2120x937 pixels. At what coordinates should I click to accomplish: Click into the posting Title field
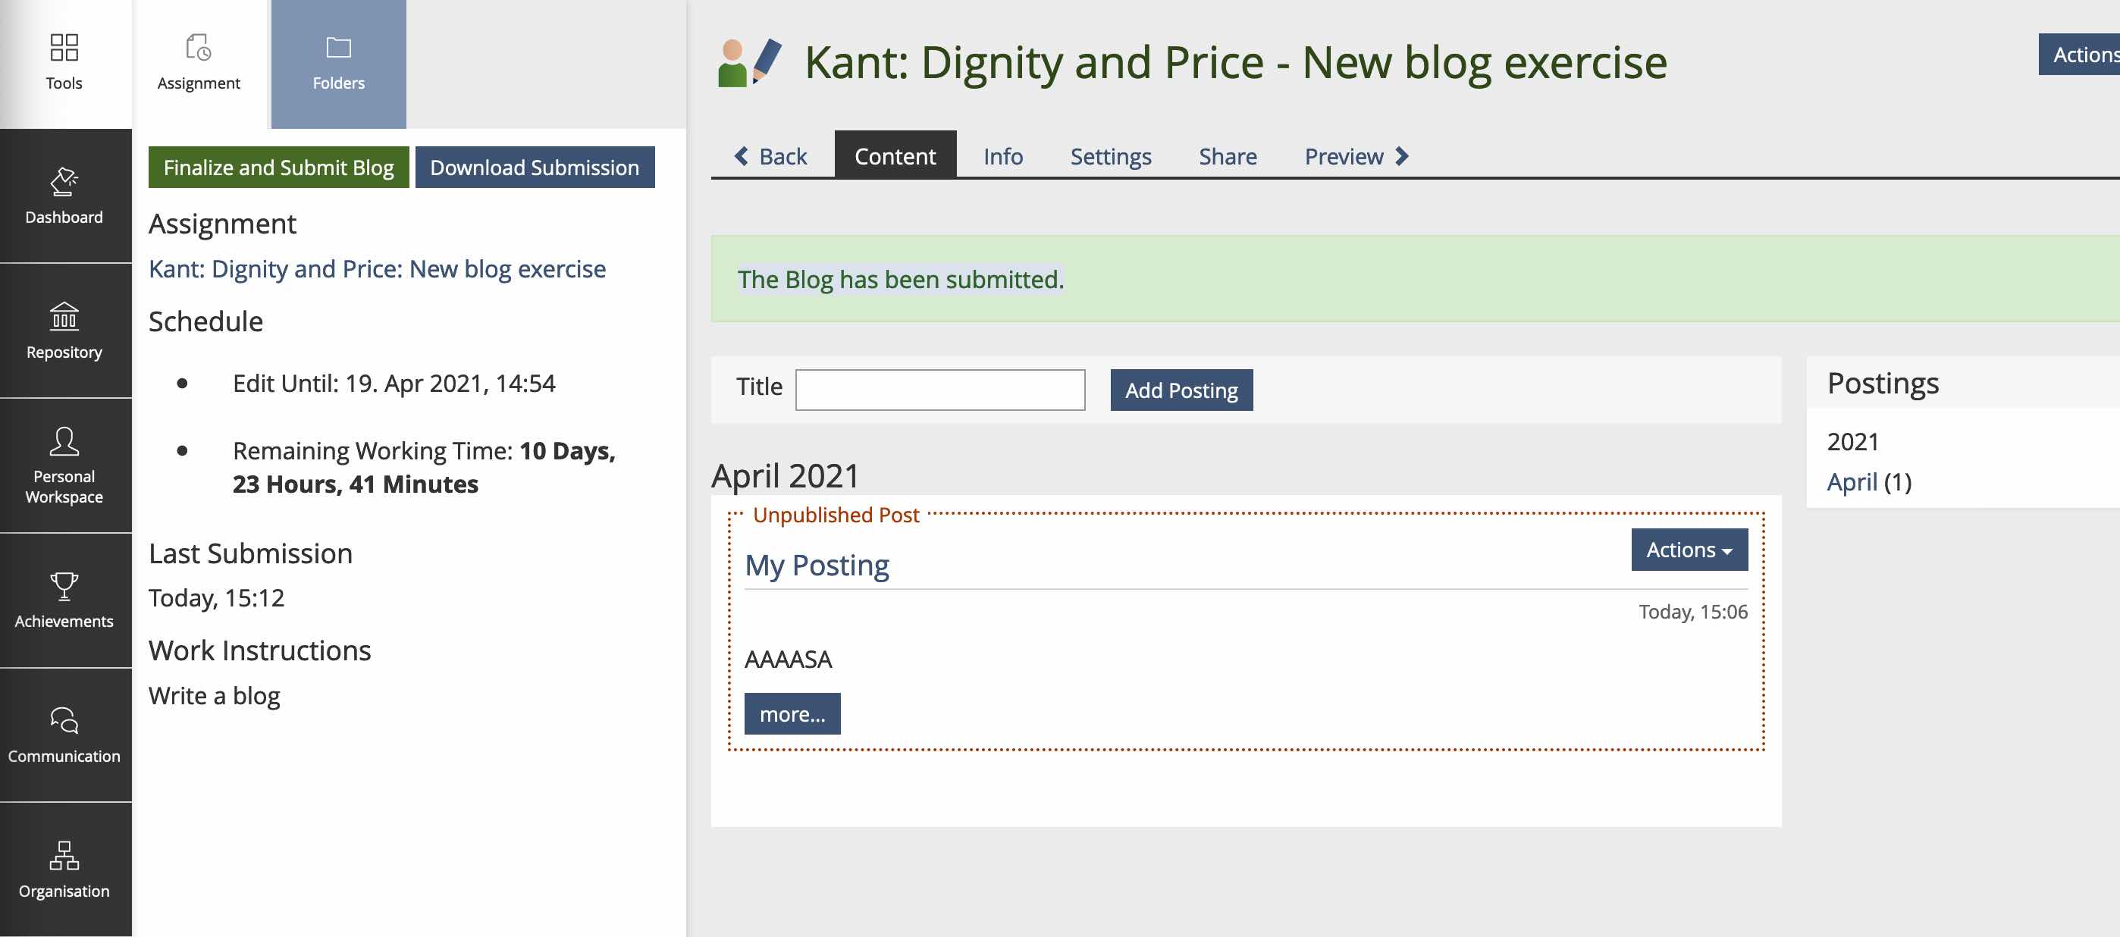point(940,390)
